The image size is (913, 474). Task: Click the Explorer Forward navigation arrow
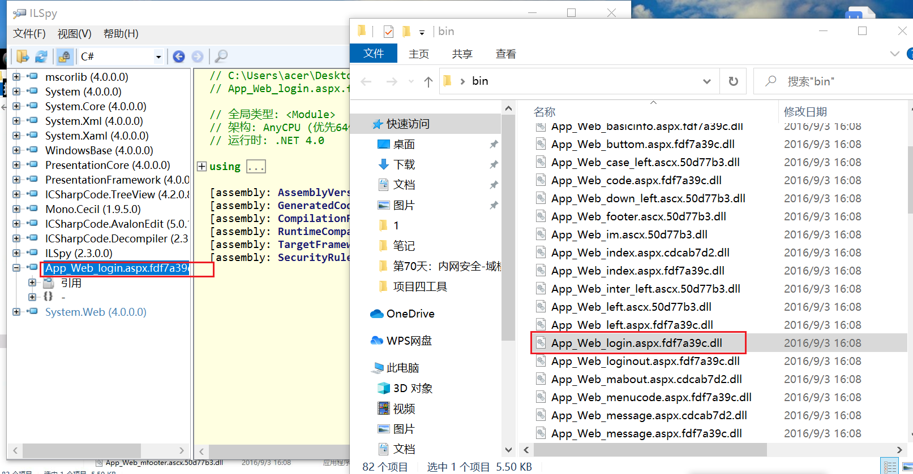click(392, 82)
